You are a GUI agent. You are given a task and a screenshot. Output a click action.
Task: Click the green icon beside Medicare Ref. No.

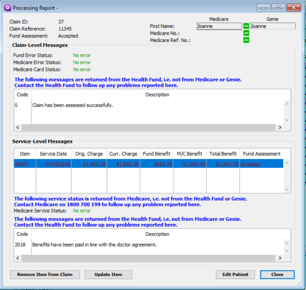[246, 40]
